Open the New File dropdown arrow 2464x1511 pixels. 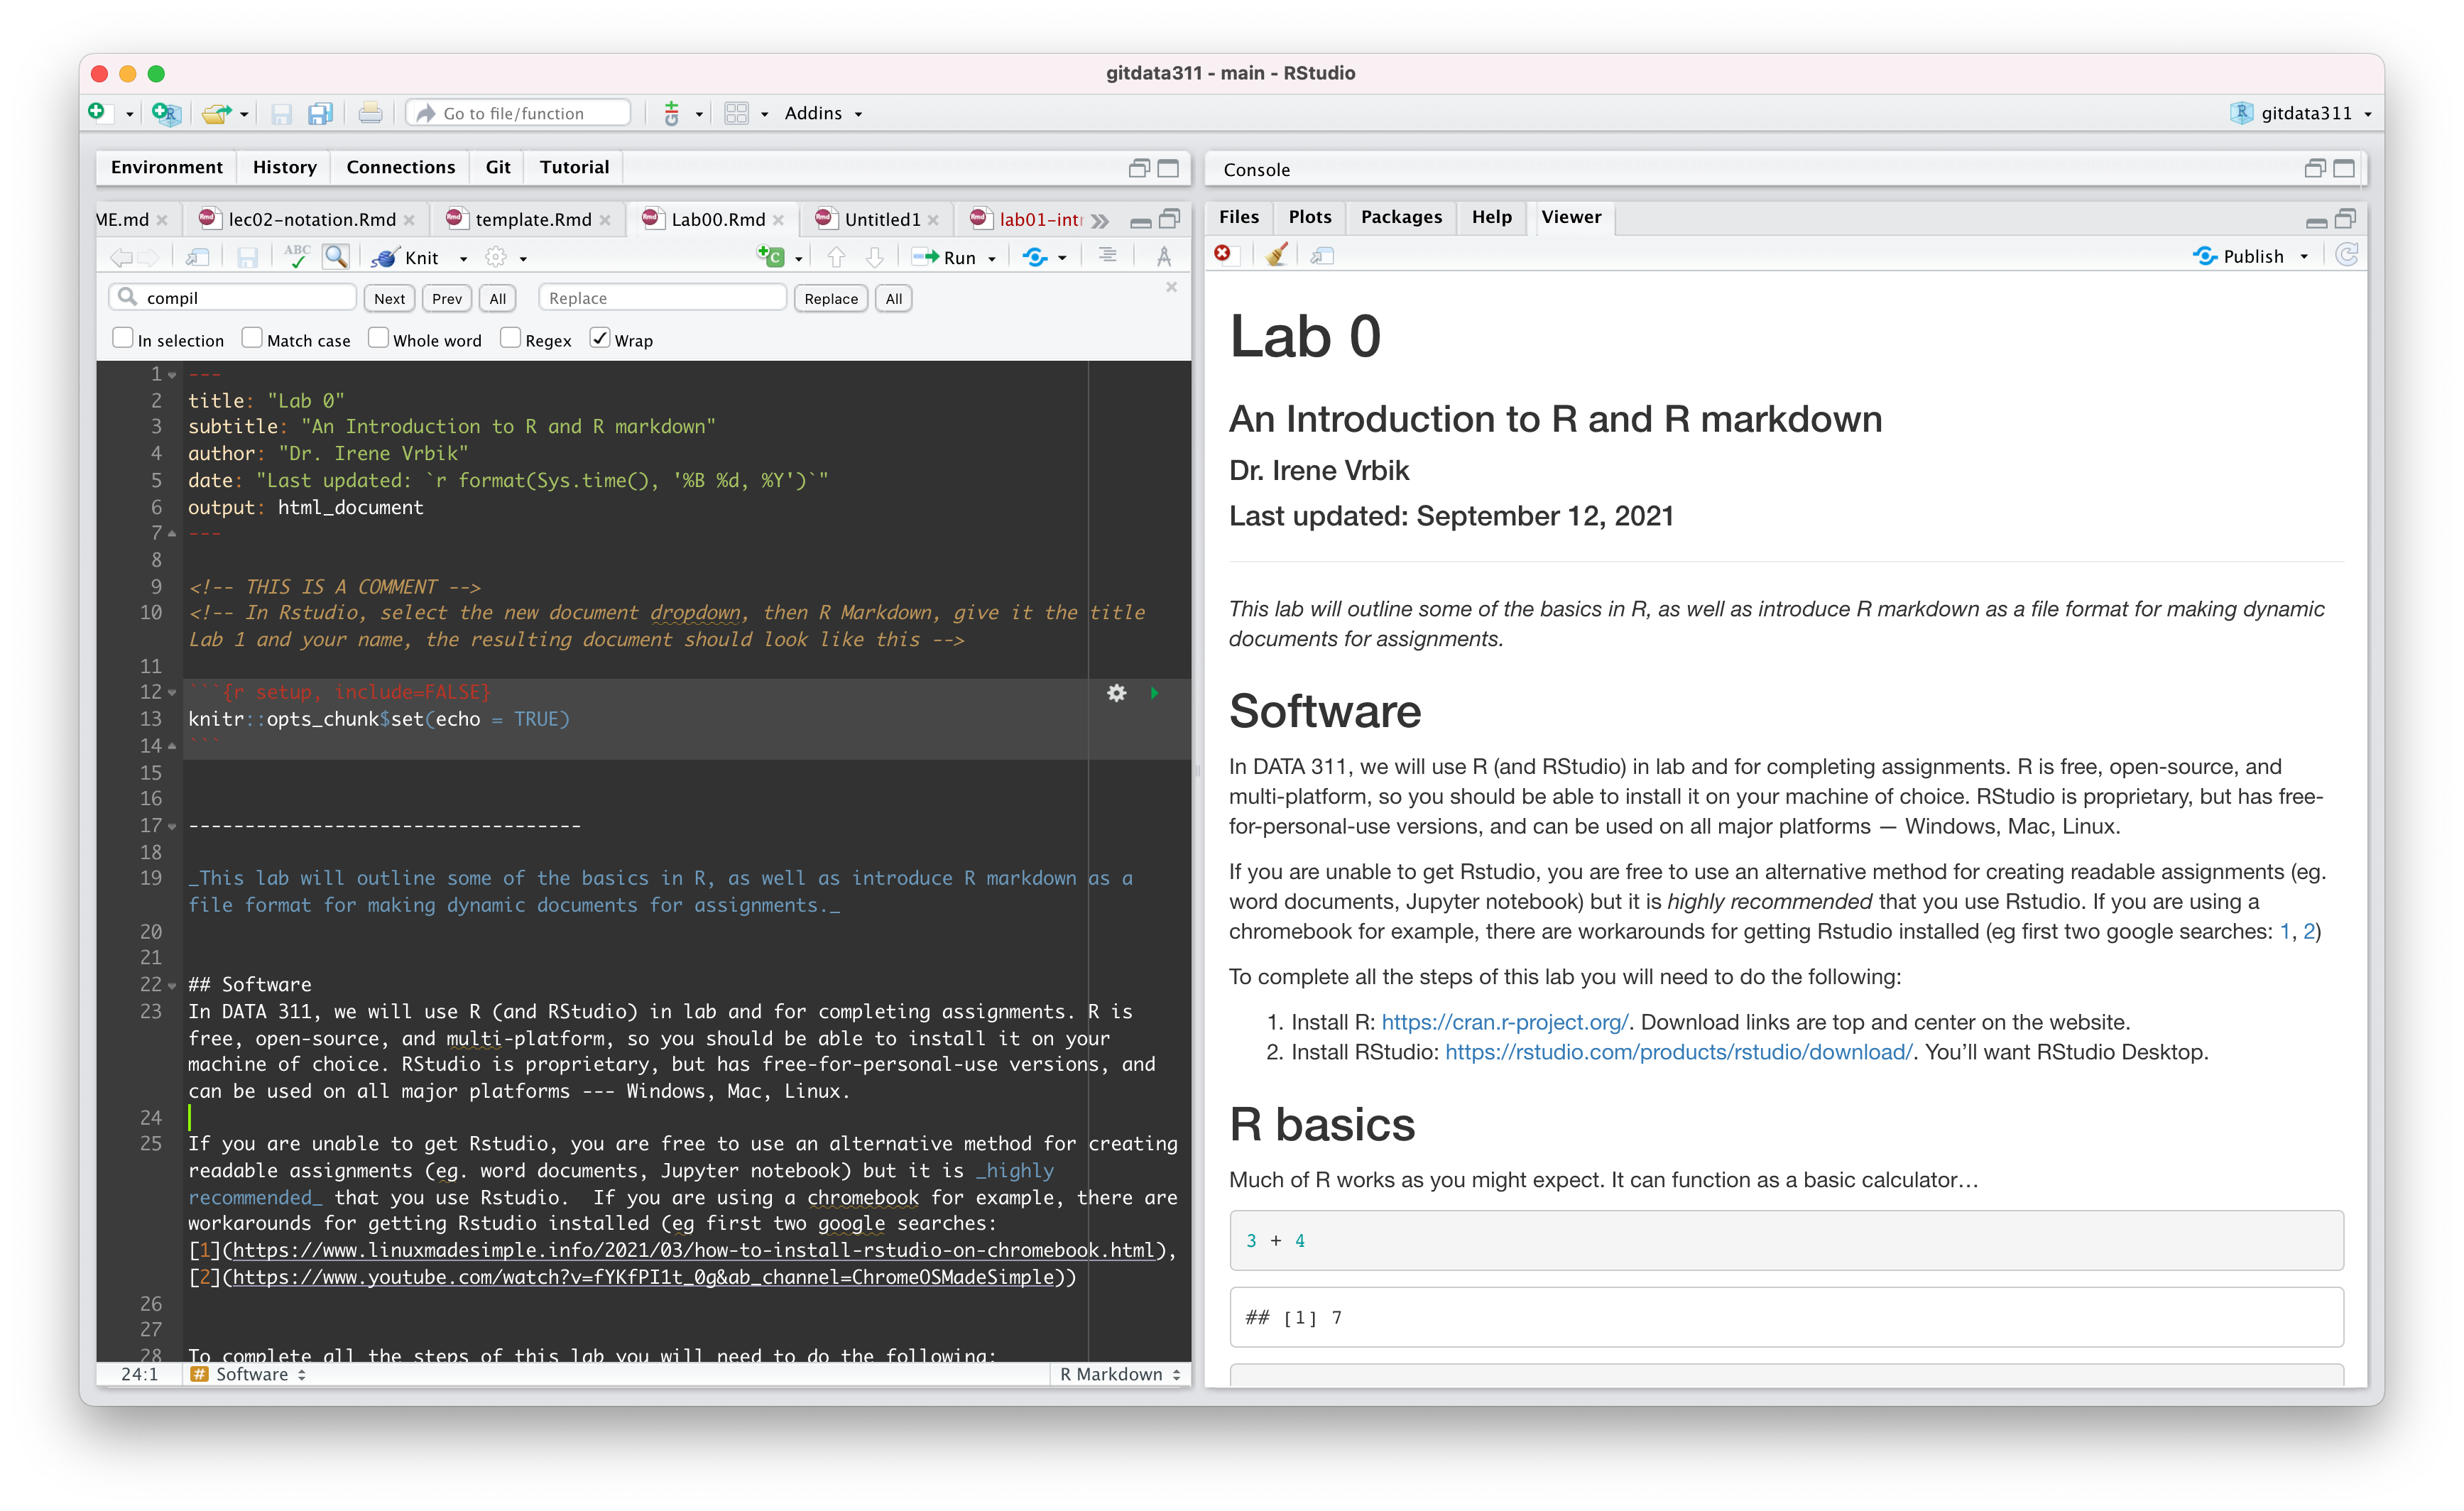[130, 115]
